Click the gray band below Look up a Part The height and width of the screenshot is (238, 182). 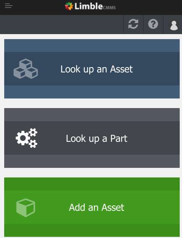click(92, 161)
